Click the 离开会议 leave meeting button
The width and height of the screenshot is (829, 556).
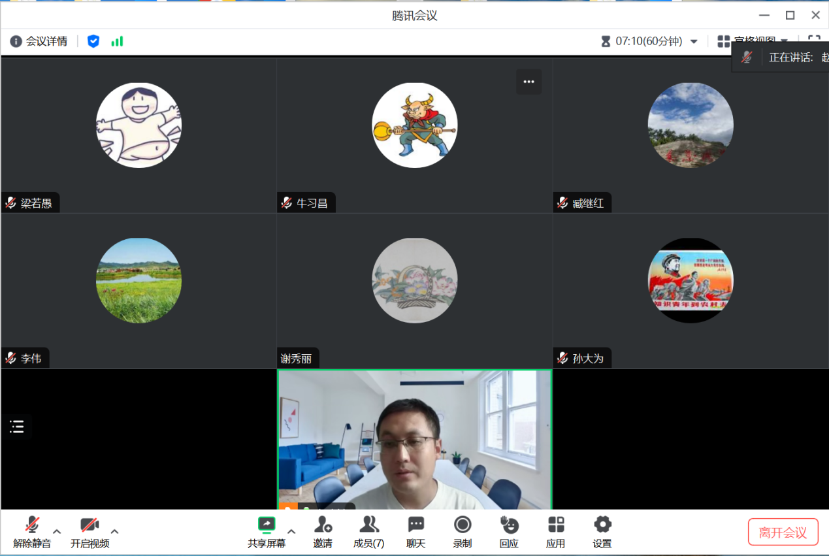tap(783, 532)
